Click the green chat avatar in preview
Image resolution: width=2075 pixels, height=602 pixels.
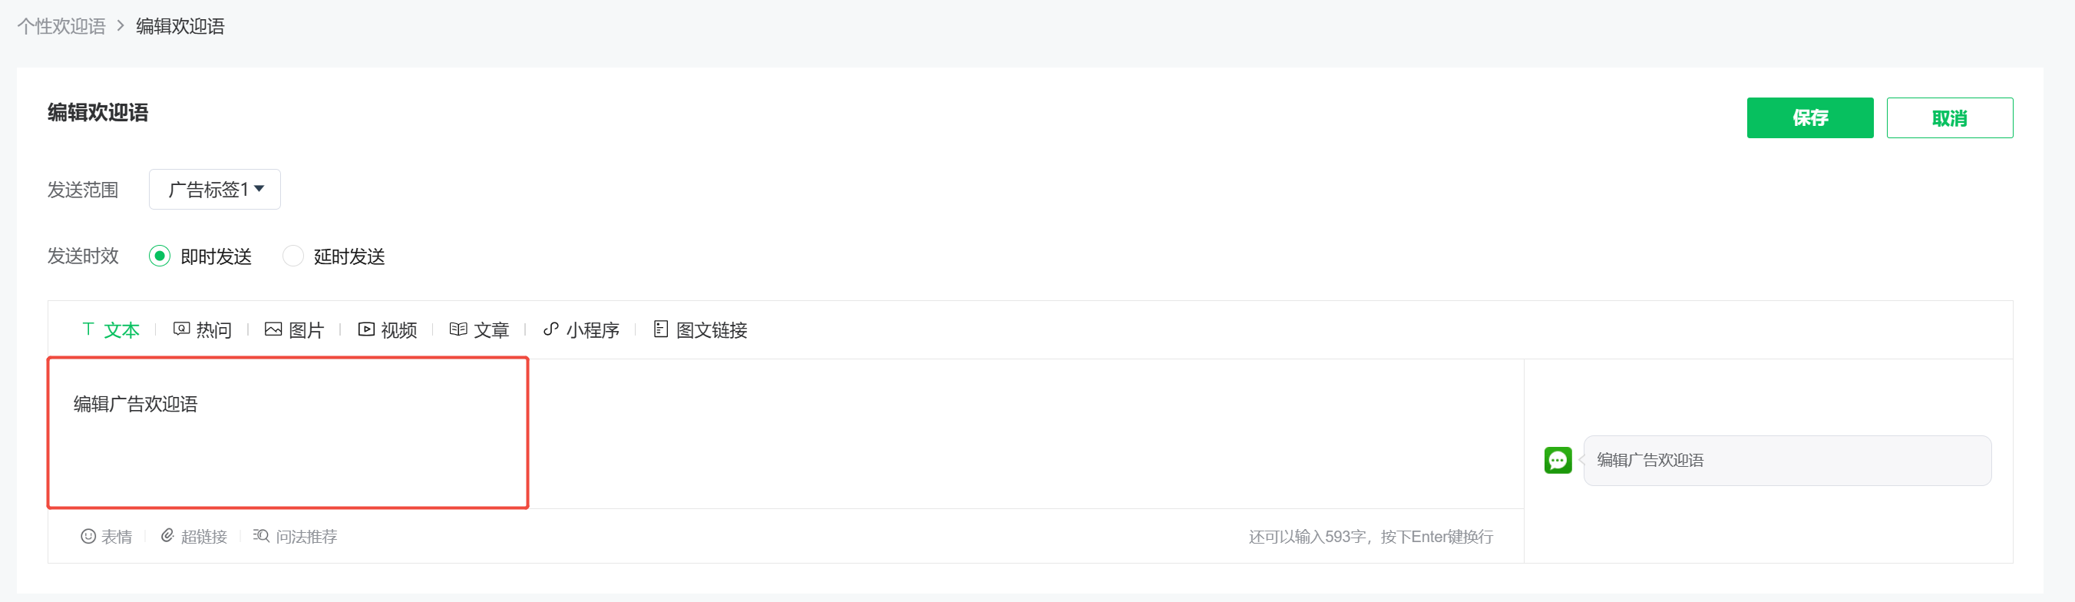coord(1557,460)
